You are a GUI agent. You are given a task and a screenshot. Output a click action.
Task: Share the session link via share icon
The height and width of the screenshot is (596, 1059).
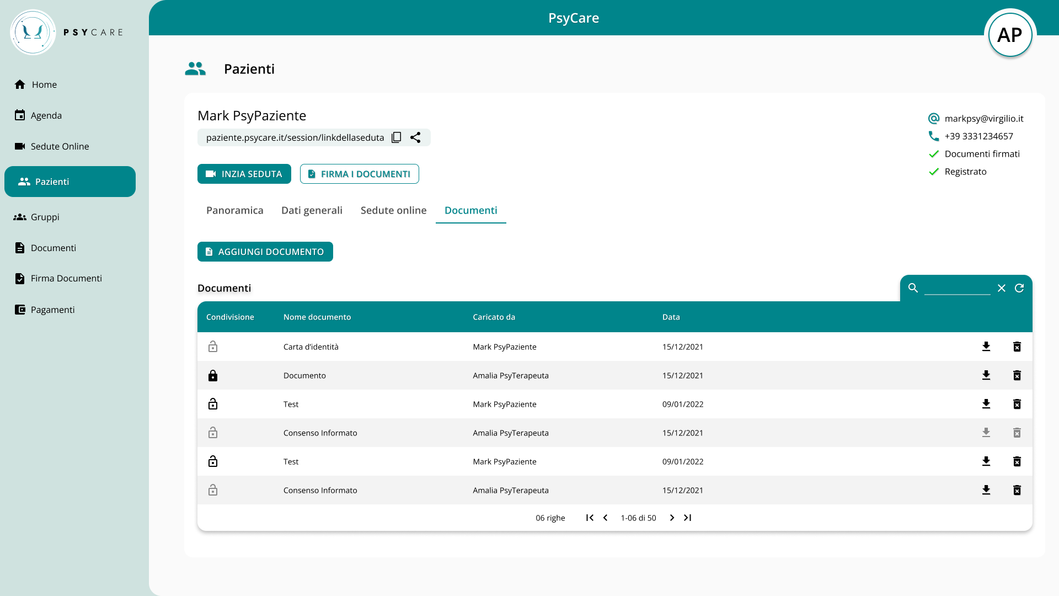tap(415, 137)
